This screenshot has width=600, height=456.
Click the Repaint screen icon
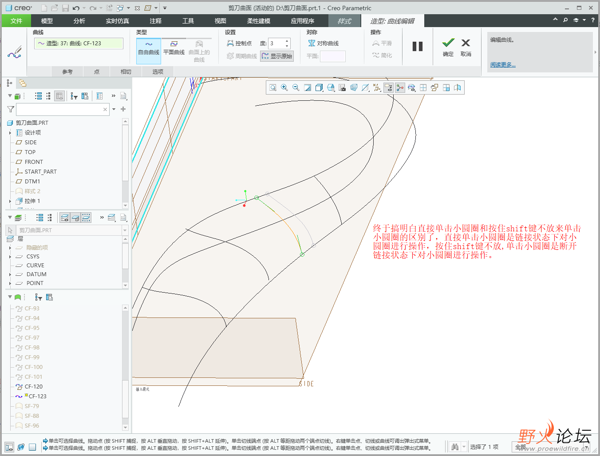click(308, 88)
